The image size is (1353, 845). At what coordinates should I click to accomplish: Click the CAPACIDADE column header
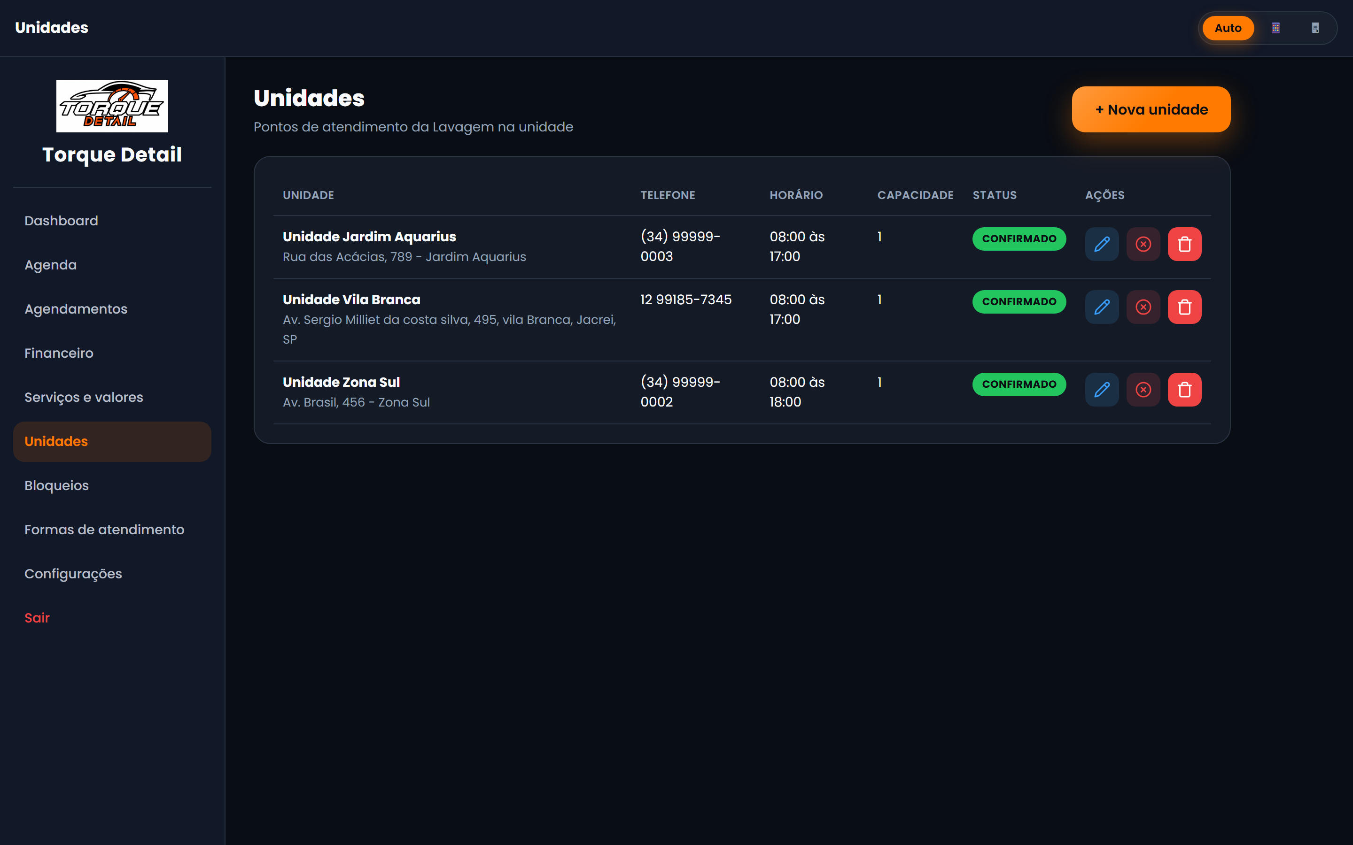pyautogui.click(x=915, y=195)
